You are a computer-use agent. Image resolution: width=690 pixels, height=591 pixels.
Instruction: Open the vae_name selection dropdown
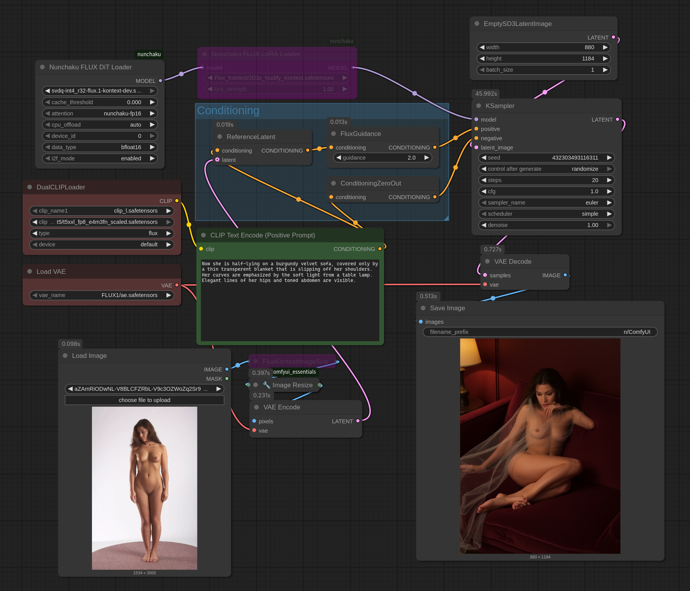102,295
